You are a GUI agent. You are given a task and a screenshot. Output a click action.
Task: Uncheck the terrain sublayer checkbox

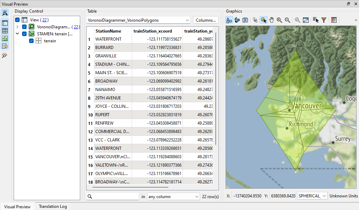click(32, 41)
